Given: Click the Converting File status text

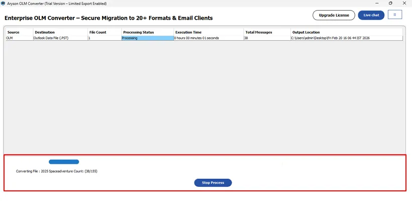Looking at the screenshot, I should point(56,171).
